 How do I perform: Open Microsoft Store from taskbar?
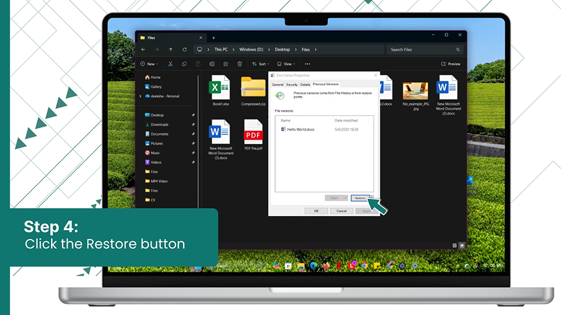(x=288, y=266)
